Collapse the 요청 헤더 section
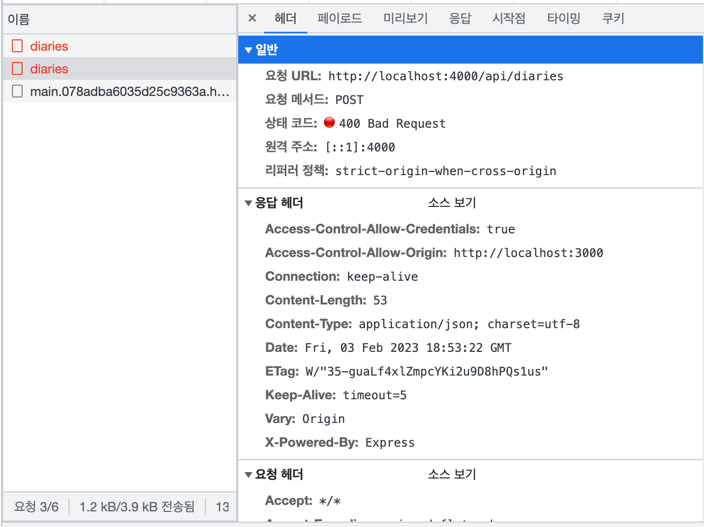 pyautogui.click(x=249, y=474)
